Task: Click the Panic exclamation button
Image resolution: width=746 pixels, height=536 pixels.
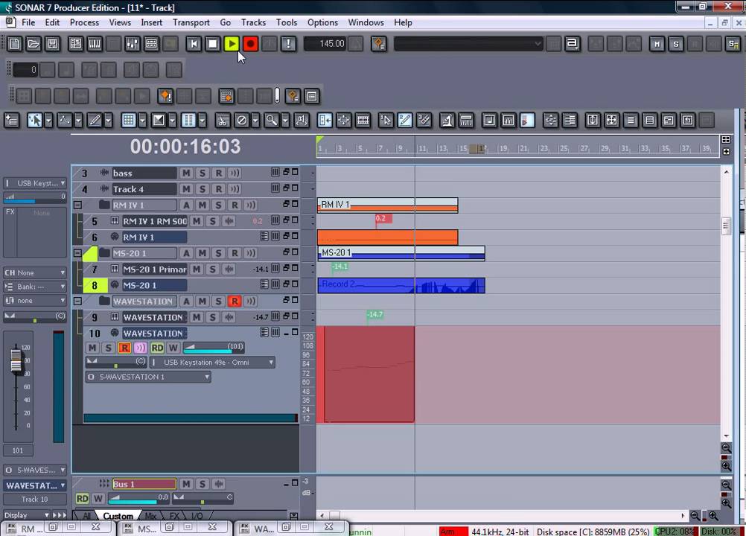Action: click(x=288, y=44)
